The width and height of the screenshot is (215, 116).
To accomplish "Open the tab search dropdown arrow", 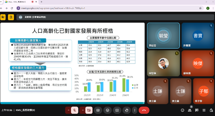I will tap(1, 2).
